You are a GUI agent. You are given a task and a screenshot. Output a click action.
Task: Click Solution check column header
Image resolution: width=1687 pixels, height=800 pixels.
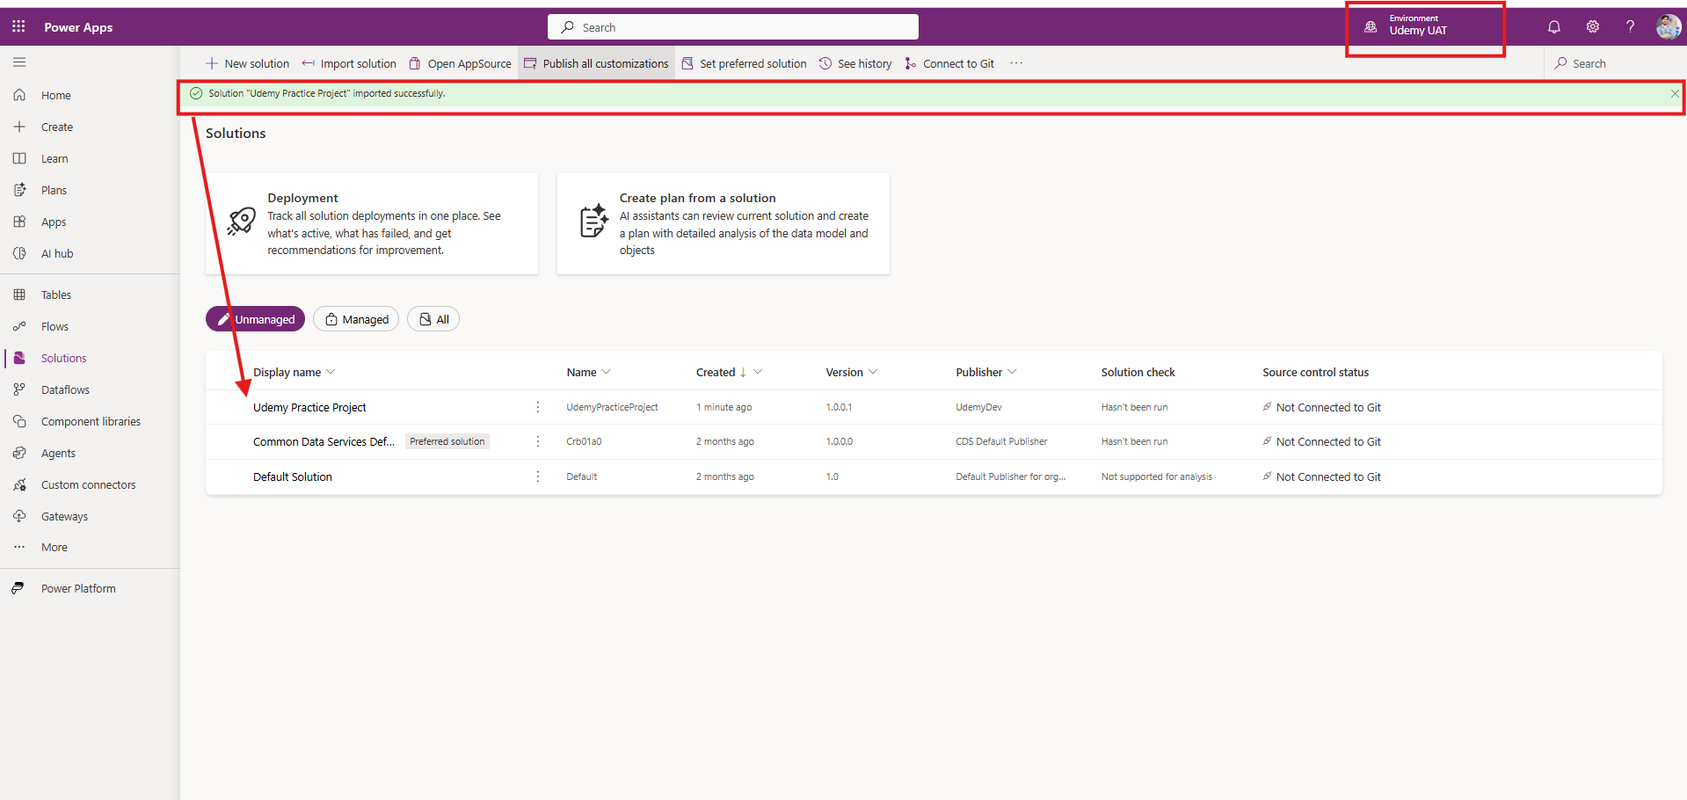coord(1138,372)
